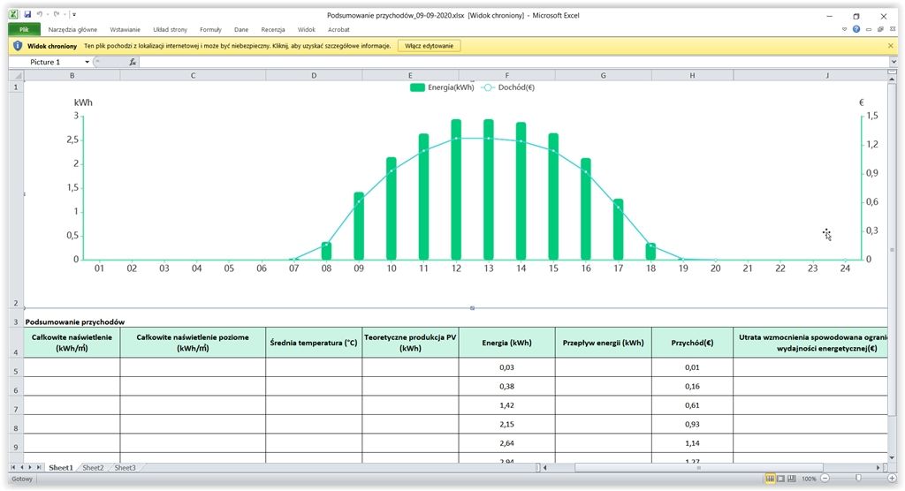This screenshot has width=905, height=491.
Task: Open the green Plik file menu
Action: click(24, 29)
